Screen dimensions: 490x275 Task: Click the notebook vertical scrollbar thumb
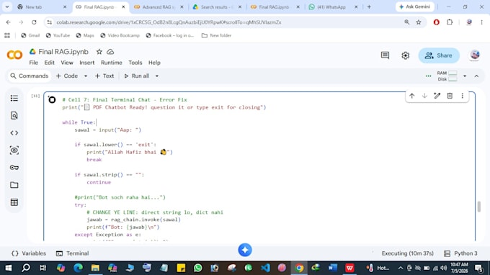478,207
